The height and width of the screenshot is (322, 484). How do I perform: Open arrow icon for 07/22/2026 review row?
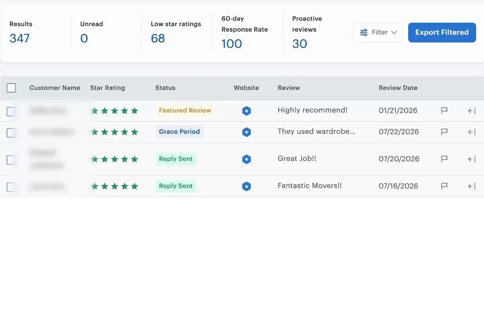pos(472,132)
